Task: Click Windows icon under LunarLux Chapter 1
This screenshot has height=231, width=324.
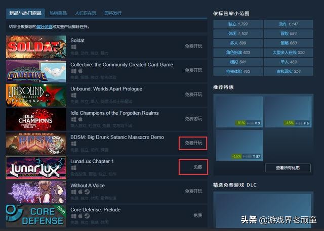Action: (73, 168)
